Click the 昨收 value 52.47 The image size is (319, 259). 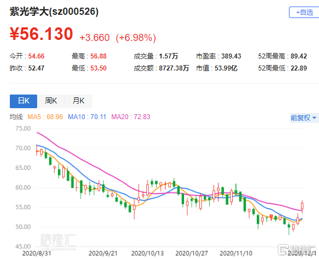[36, 68]
